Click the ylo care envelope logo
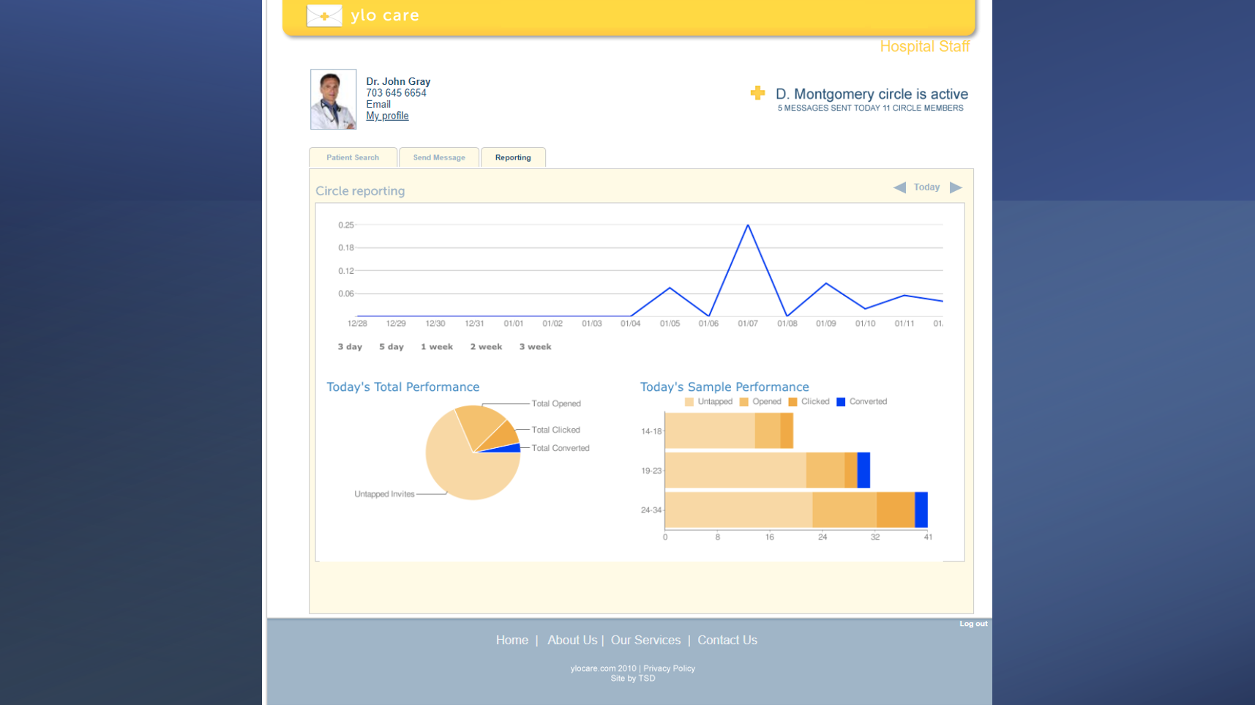Viewport: 1255px width, 705px height. click(x=324, y=15)
